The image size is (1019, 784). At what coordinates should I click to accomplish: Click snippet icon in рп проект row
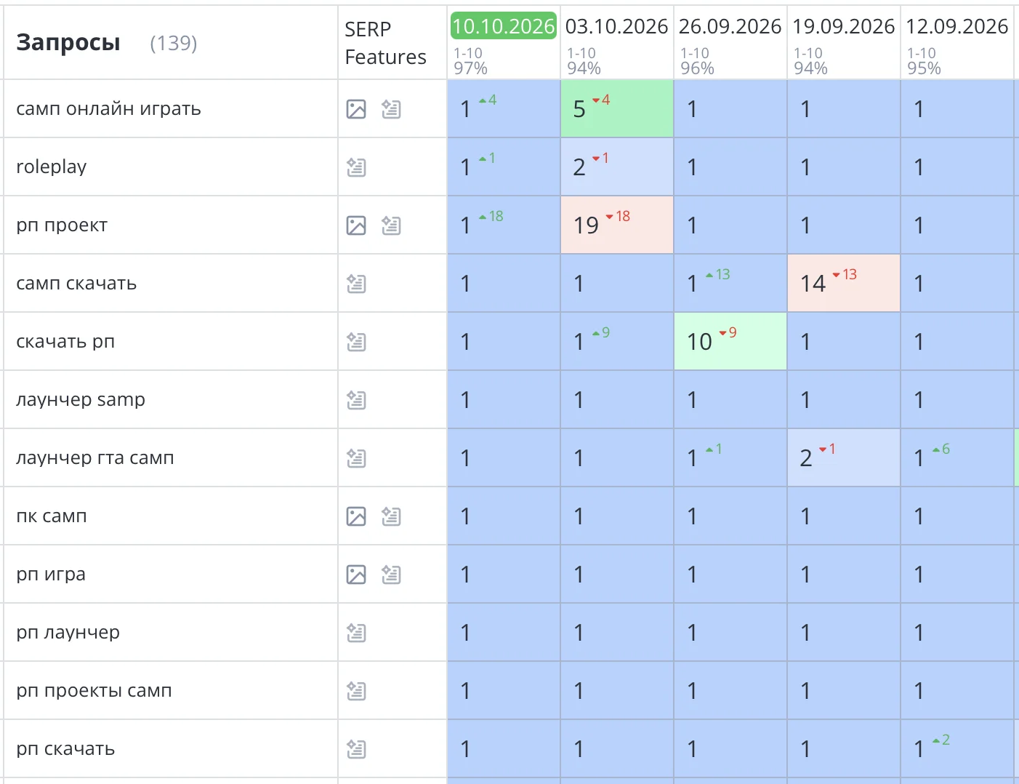pyautogui.click(x=391, y=225)
